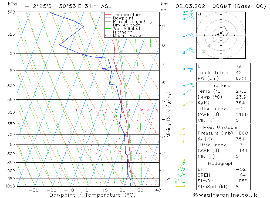Click the Wet Adiabat legend label
Screen dimensions: 270x198
point(127,29)
